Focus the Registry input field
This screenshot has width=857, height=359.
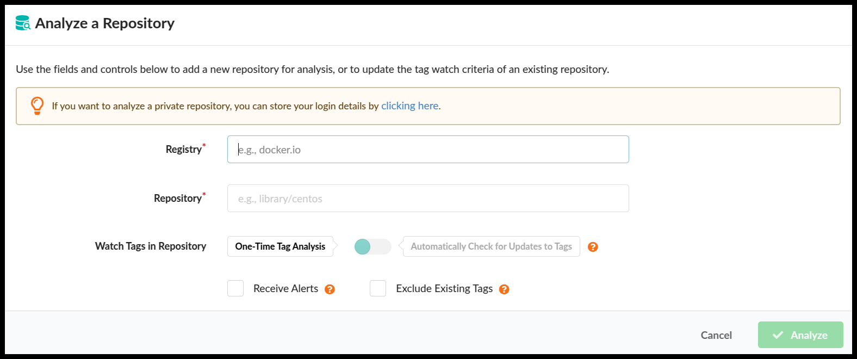point(428,150)
